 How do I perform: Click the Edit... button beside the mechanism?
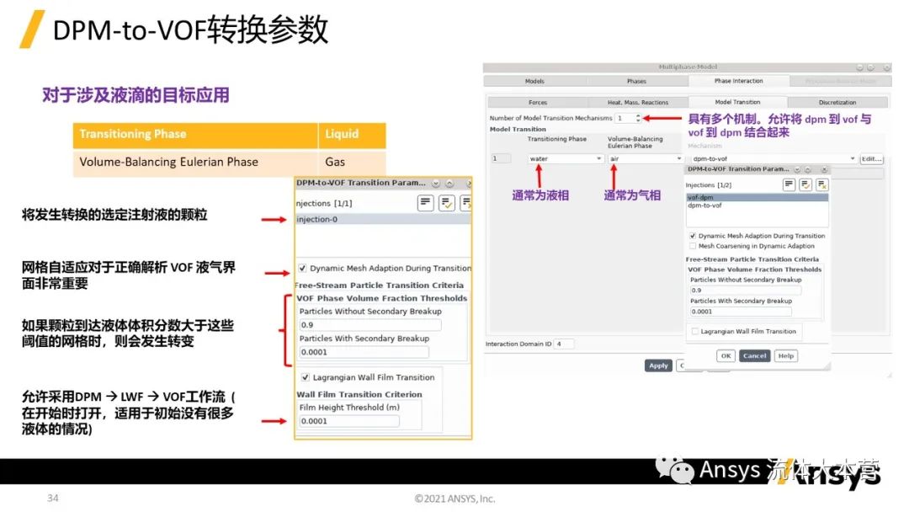click(871, 158)
